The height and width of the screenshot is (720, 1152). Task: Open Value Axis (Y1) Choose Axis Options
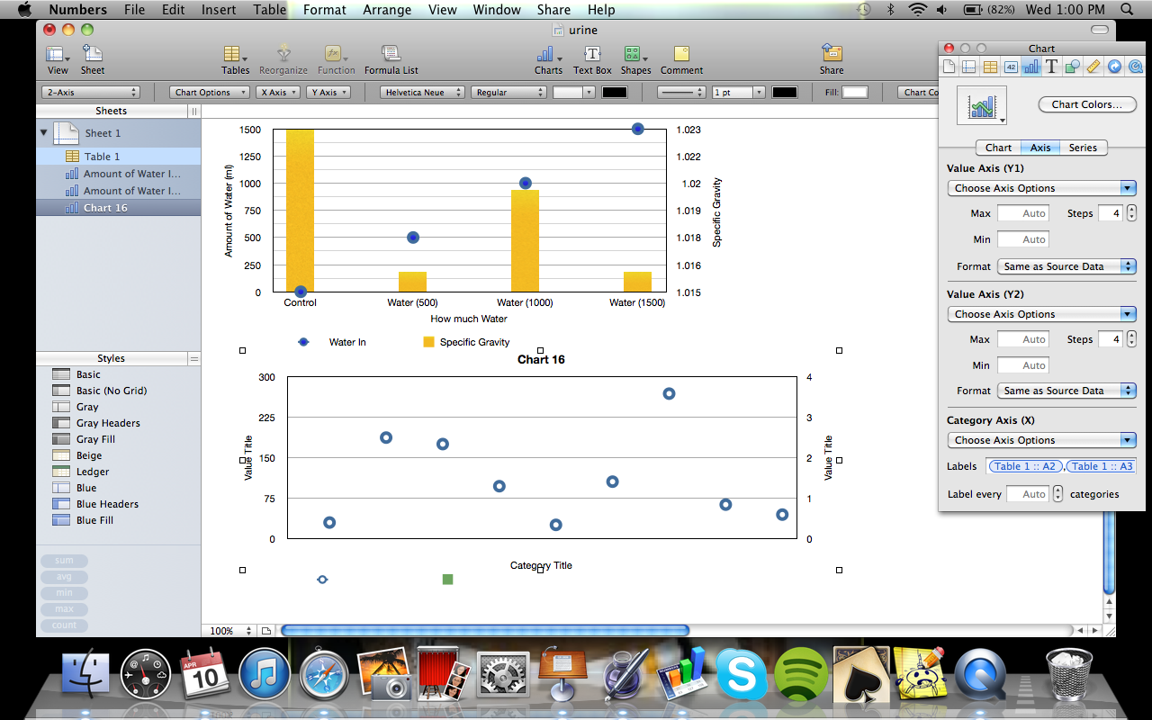[1041, 188]
